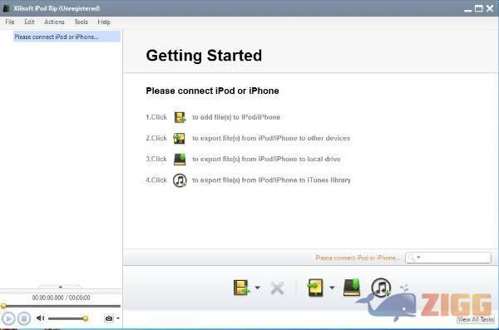Maximize the Xilisoft iPod Rip window
The width and height of the screenshot is (499, 330).
tap(479, 8)
